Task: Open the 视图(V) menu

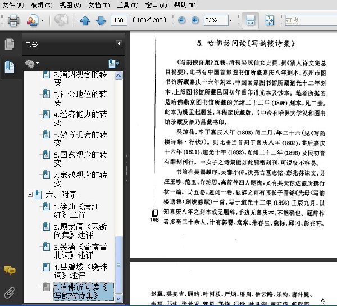Action: pos(70,5)
